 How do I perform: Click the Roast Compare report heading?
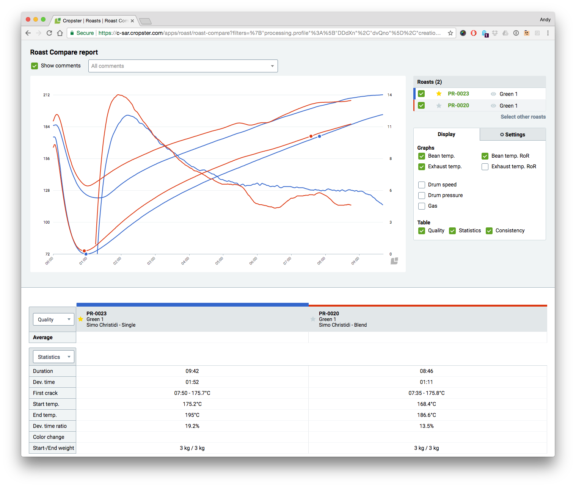(64, 52)
